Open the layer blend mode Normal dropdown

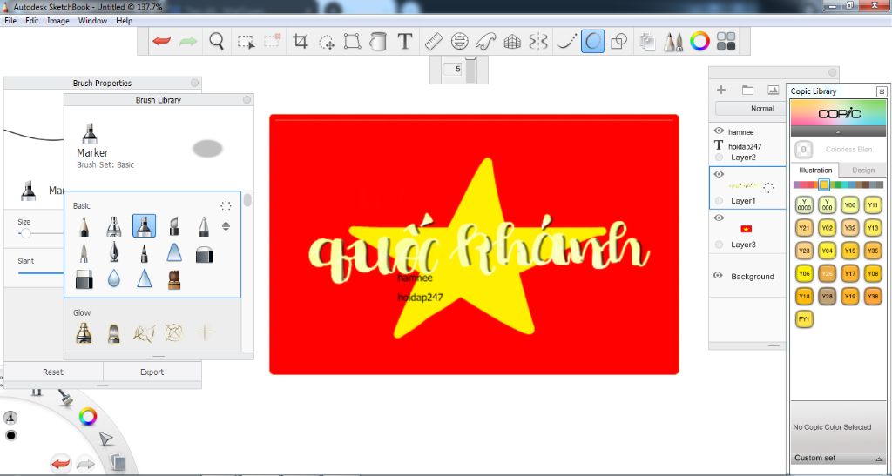click(751, 108)
